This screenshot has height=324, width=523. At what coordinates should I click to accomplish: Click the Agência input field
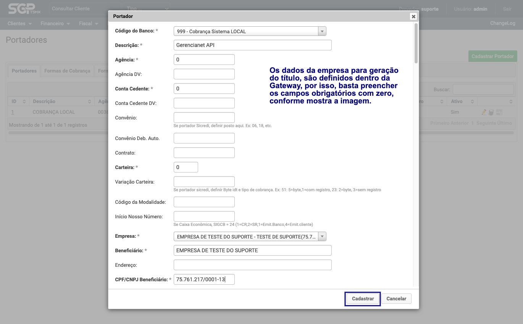coord(204,60)
